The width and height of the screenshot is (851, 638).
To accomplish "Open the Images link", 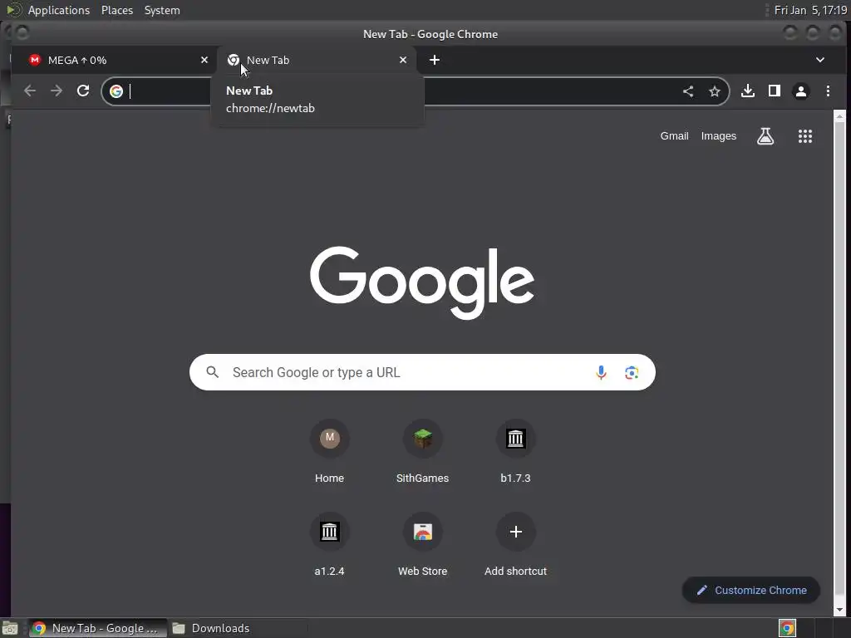I will [x=719, y=136].
